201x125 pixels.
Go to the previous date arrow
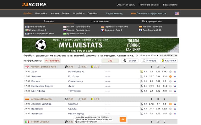(138, 56)
